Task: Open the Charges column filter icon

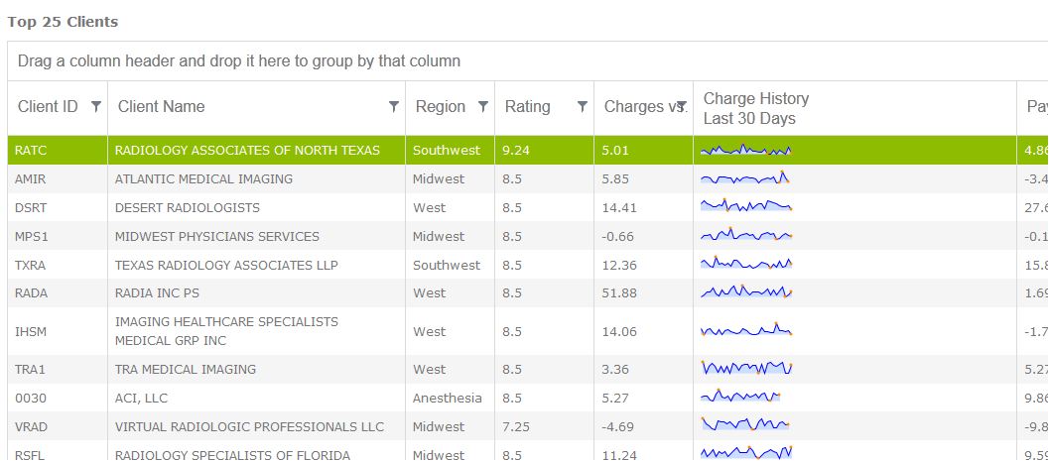Action: (682, 107)
